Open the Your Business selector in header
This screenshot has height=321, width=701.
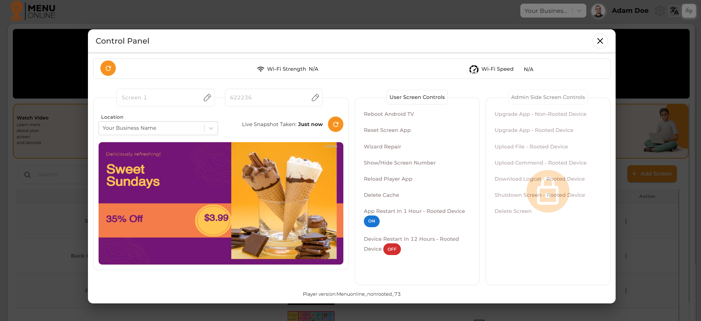[x=553, y=11]
